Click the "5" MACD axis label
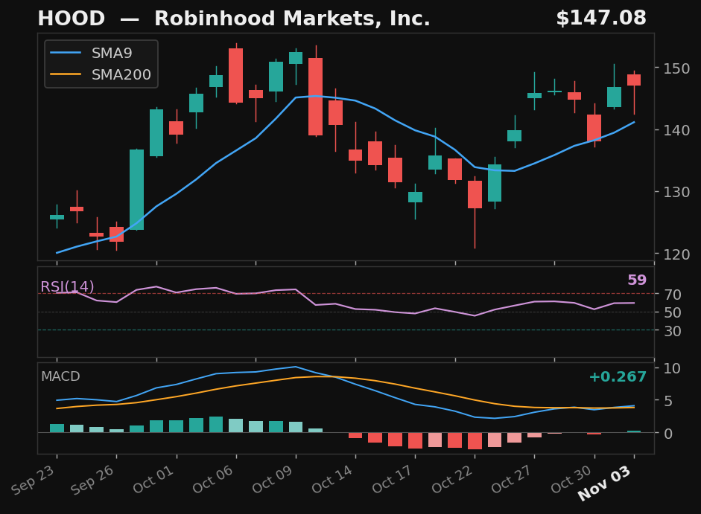Image resolution: width=701 pixels, height=514 pixels. (x=668, y=401)
